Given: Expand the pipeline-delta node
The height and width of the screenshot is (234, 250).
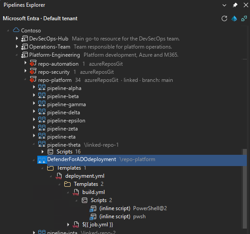Looking at the screenshot, I should point(34,111).
